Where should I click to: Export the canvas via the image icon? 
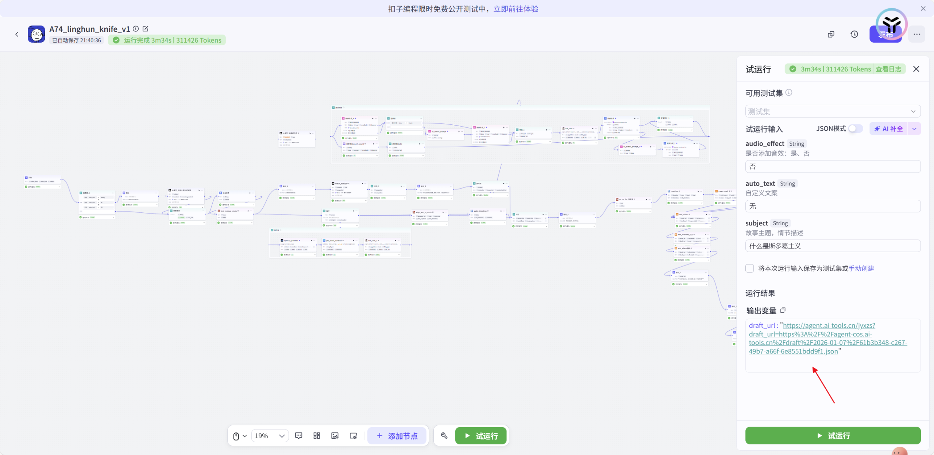point(335,435)
